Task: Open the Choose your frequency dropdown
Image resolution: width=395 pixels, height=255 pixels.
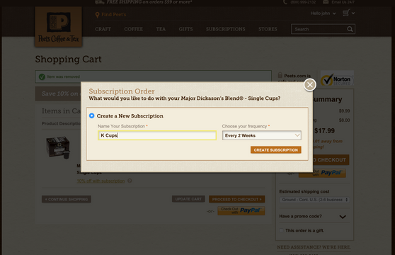Action: (x=261, y=135)
